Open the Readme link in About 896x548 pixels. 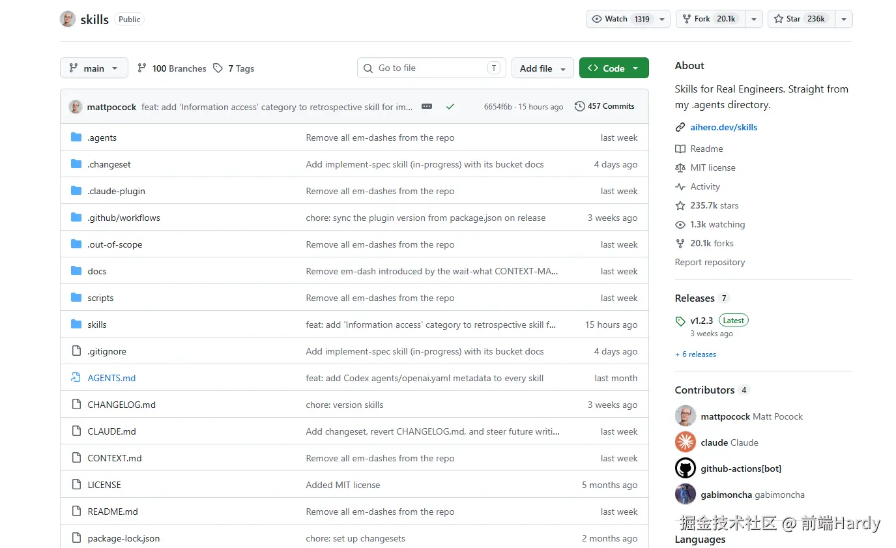click(x=706, y=149)
